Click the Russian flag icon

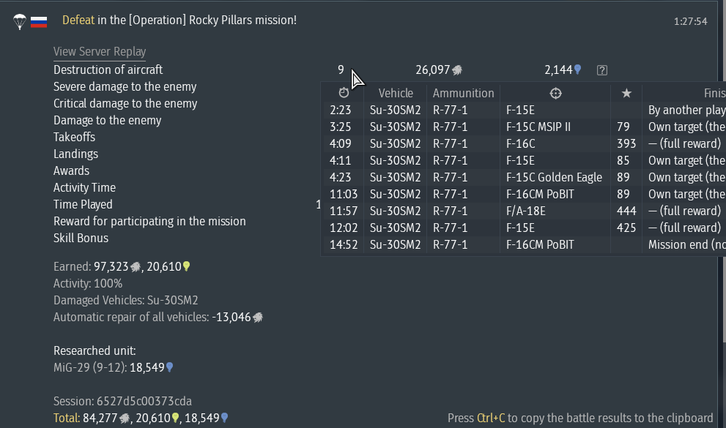39,22
